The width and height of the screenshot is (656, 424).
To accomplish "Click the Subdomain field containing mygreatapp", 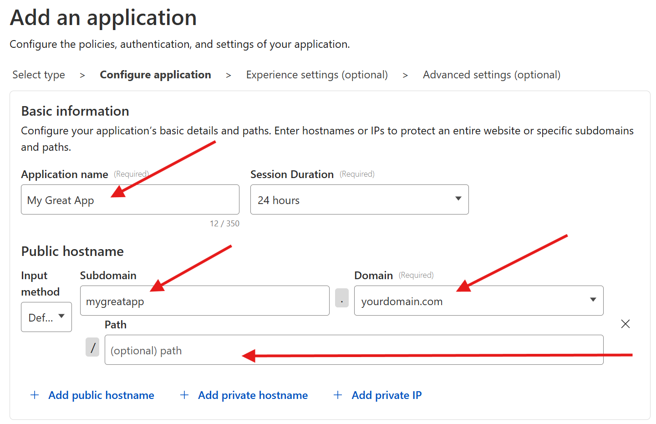I will click(x=205, y=300).
